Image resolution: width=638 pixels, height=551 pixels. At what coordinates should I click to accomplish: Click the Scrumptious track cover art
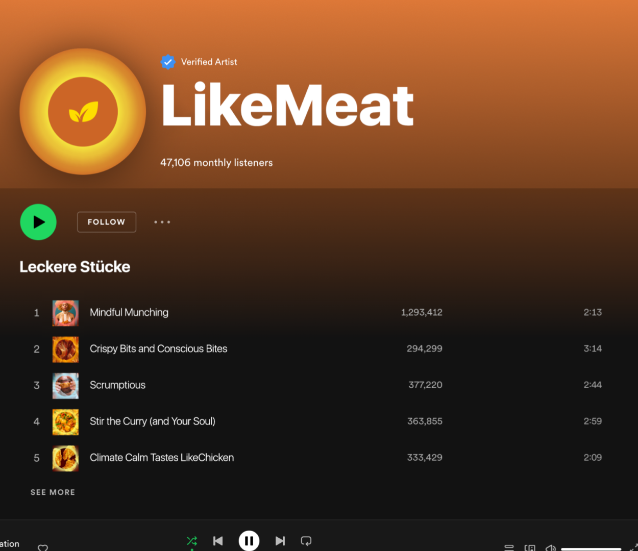[65, 385]
